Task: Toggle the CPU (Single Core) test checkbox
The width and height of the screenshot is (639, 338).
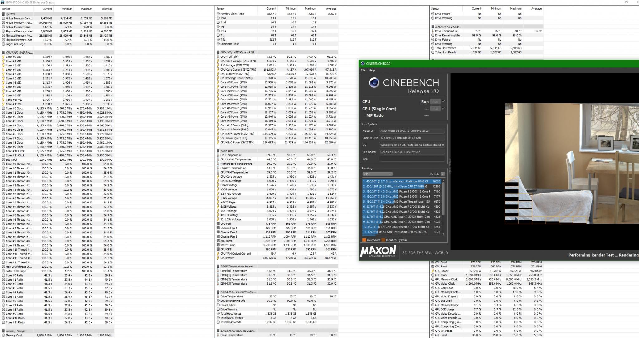Action: coord(444,109)
